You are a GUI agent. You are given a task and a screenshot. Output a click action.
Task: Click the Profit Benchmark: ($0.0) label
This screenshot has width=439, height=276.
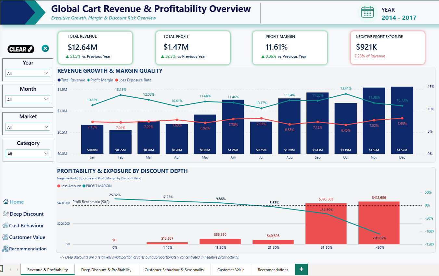[91, 202]
